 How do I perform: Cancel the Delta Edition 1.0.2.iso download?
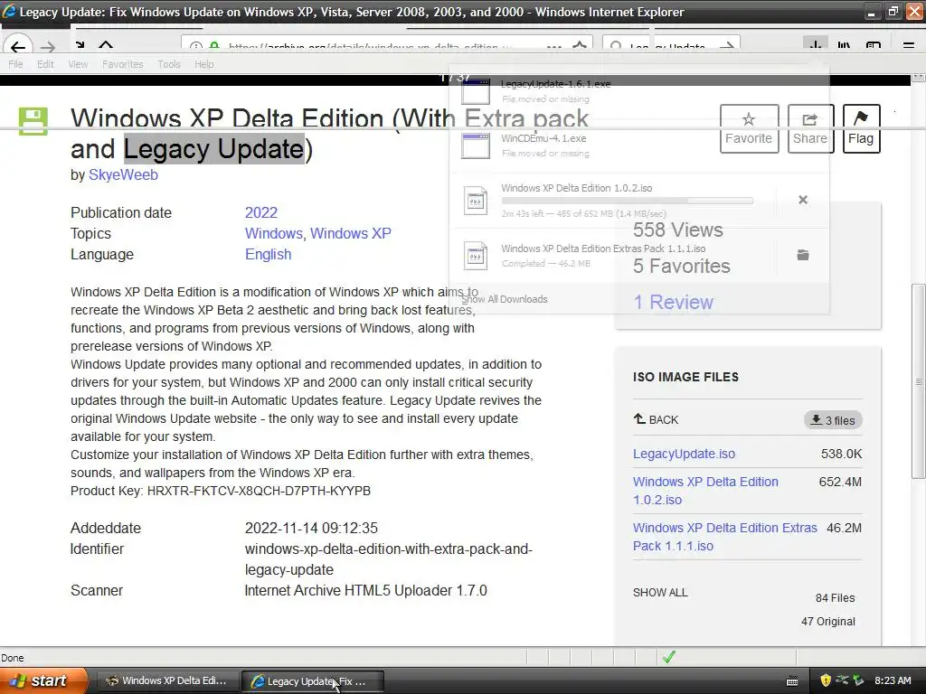(x=803, y=200)
